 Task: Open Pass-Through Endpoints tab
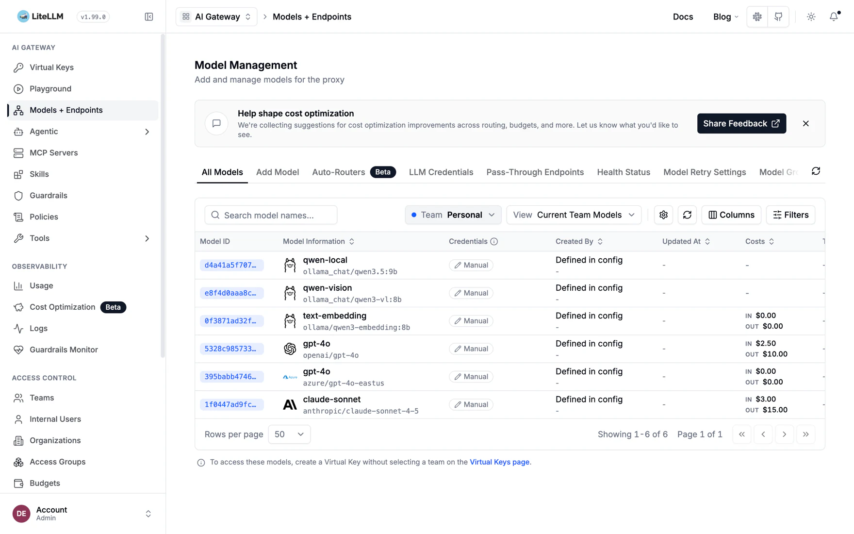click(x=535, y=172)
